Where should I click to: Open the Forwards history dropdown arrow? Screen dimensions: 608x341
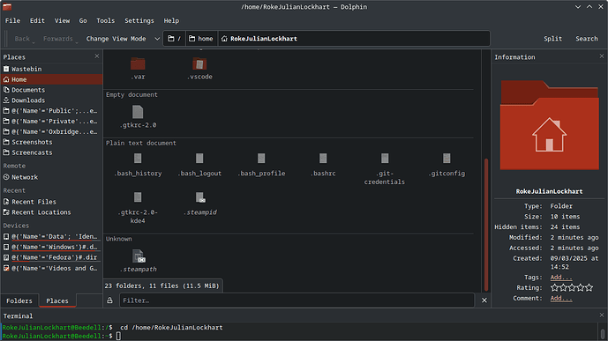click(x=77, y=41)
